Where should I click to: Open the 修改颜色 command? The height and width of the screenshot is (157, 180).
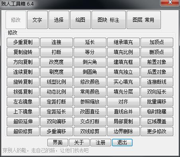[90, 82]
